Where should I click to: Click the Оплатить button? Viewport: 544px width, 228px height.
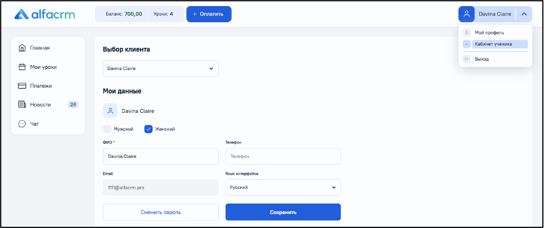click(209, 14)
